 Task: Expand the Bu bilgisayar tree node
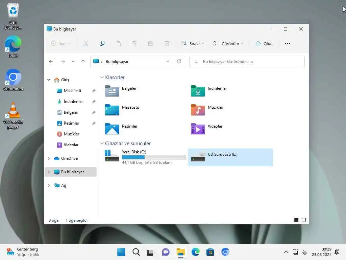pos(49,172)
